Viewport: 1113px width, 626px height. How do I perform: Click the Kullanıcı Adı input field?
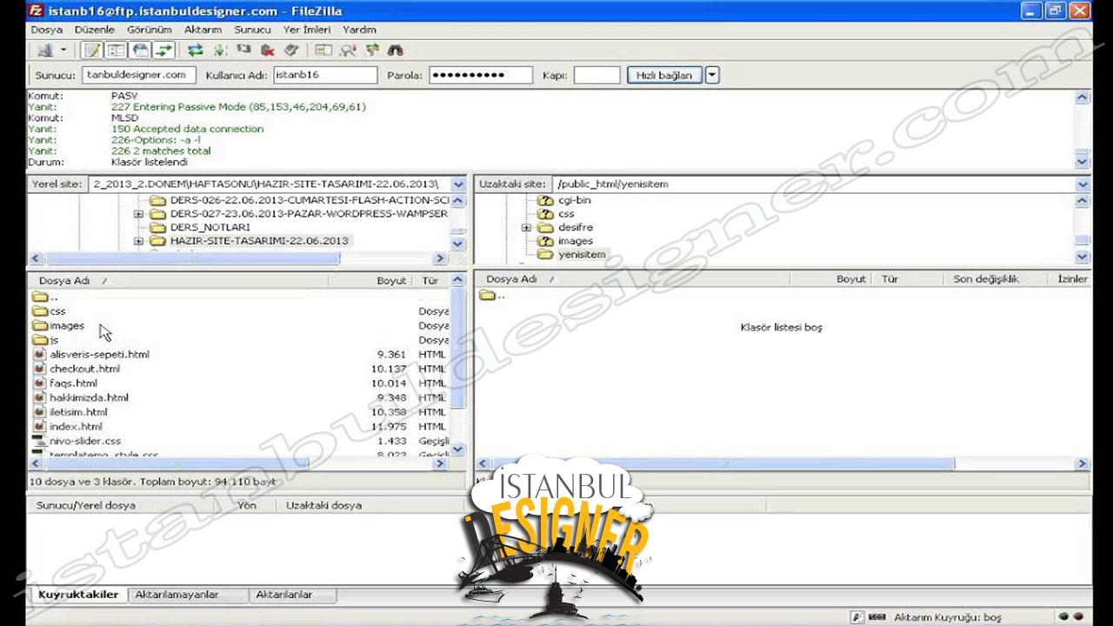coord(325,75)
